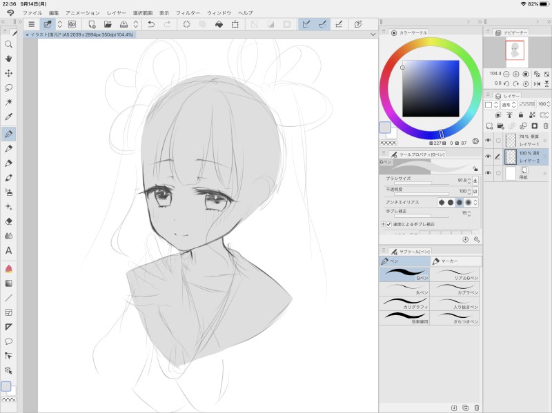Screen dimensions: 552x413
Task: Adjust the brush size 91.8 stepper
Action: pos(469,181)
